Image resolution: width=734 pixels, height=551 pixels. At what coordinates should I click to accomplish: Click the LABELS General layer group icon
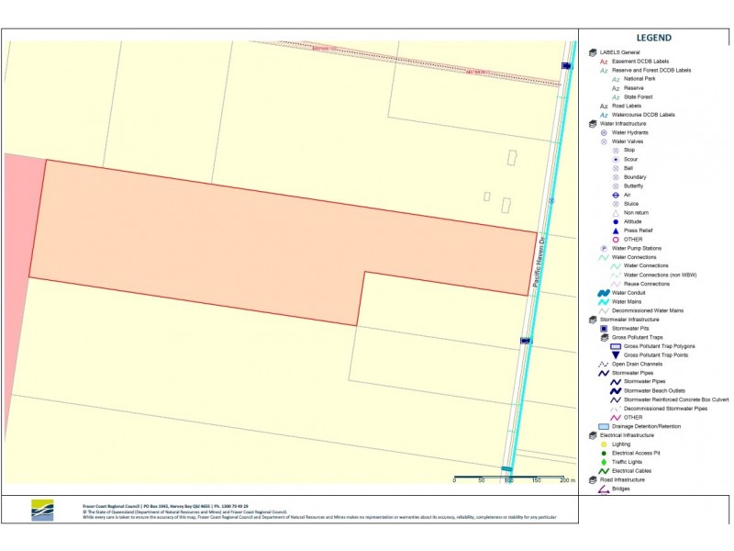pyautogui.click(x=593, y=52)
